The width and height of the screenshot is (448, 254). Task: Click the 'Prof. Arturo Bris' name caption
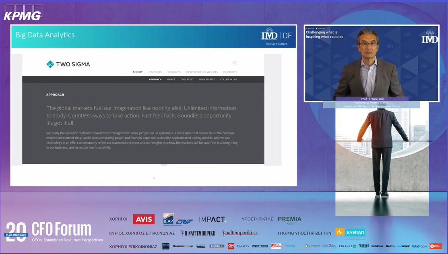click(x=373, y=99)
